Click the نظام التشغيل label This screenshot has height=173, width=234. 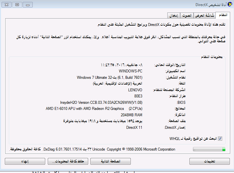click(x=176, y=78)
